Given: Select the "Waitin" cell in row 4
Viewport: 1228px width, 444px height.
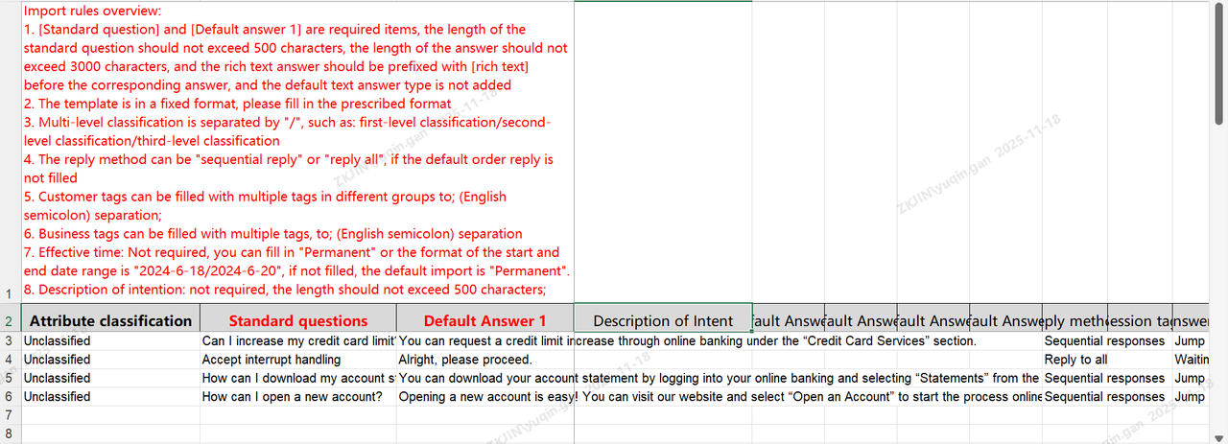Looking at the screenshot, I should 1190,360.
